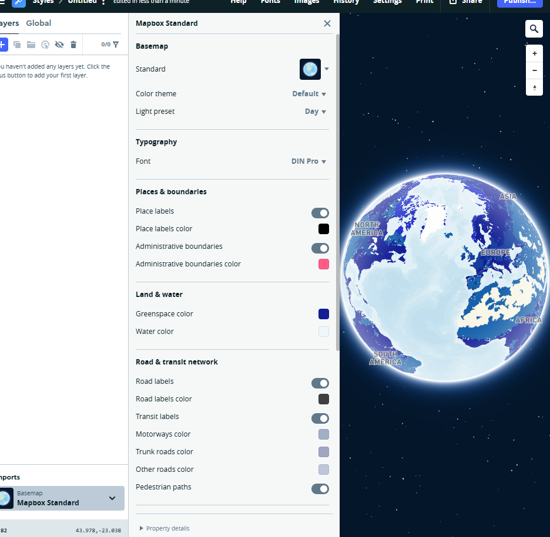Open the Settings menu in top bar
The width and height of the screenshot is (550, 537).
tap(387, 2)
